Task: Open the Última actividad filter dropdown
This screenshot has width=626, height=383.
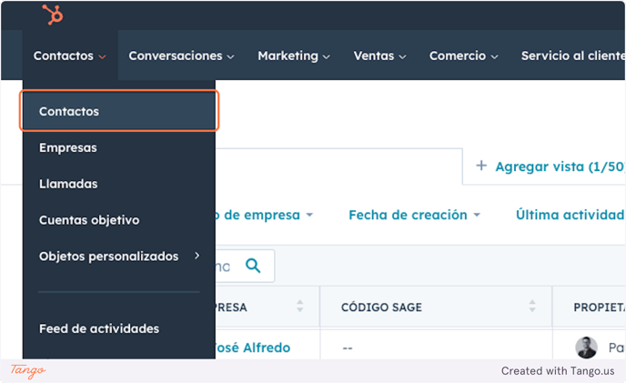Action: click(570, 215)
